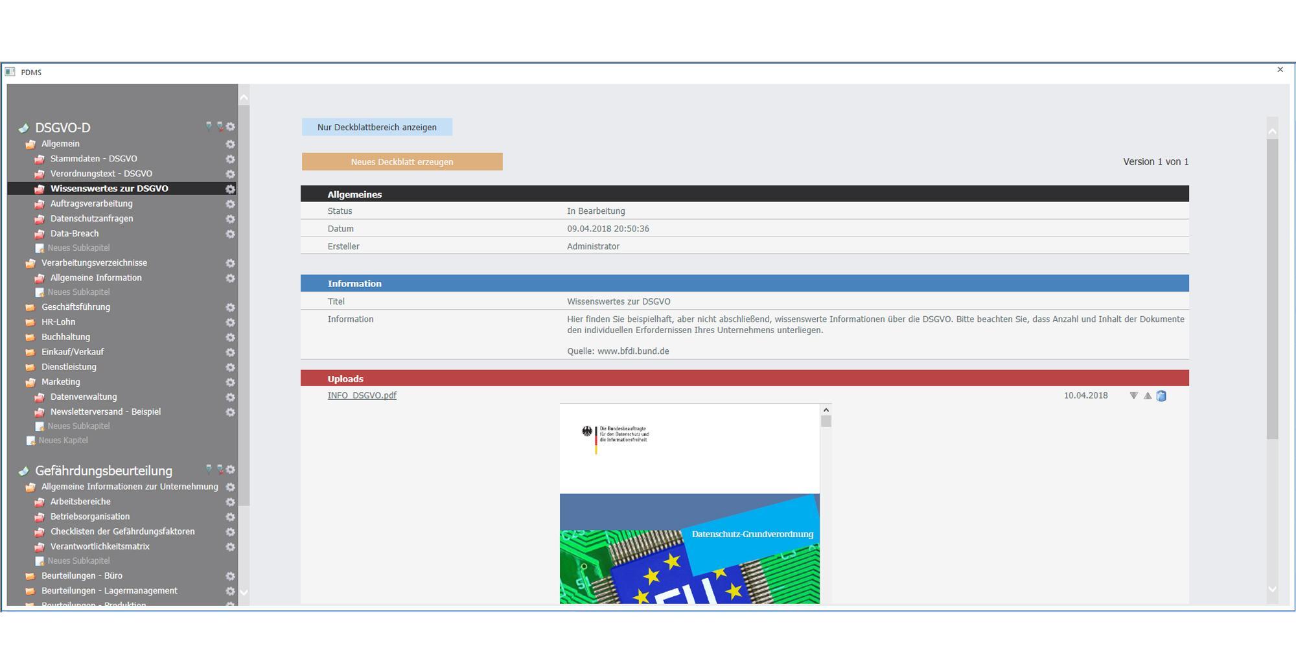The height and width of the screenshot is (648, 1296).
Task: Open gear settings for Allgemeine Information
Action: pyautogui.click(x=230, y=278)
